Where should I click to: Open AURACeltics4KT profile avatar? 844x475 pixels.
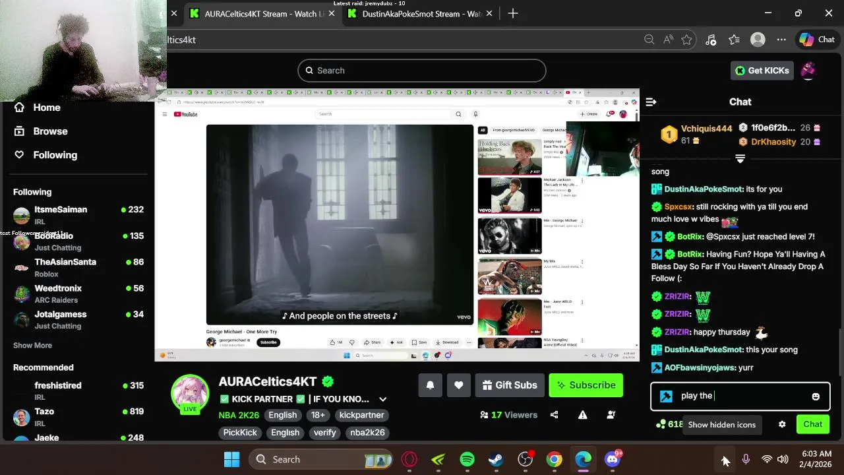click(190, 393)
